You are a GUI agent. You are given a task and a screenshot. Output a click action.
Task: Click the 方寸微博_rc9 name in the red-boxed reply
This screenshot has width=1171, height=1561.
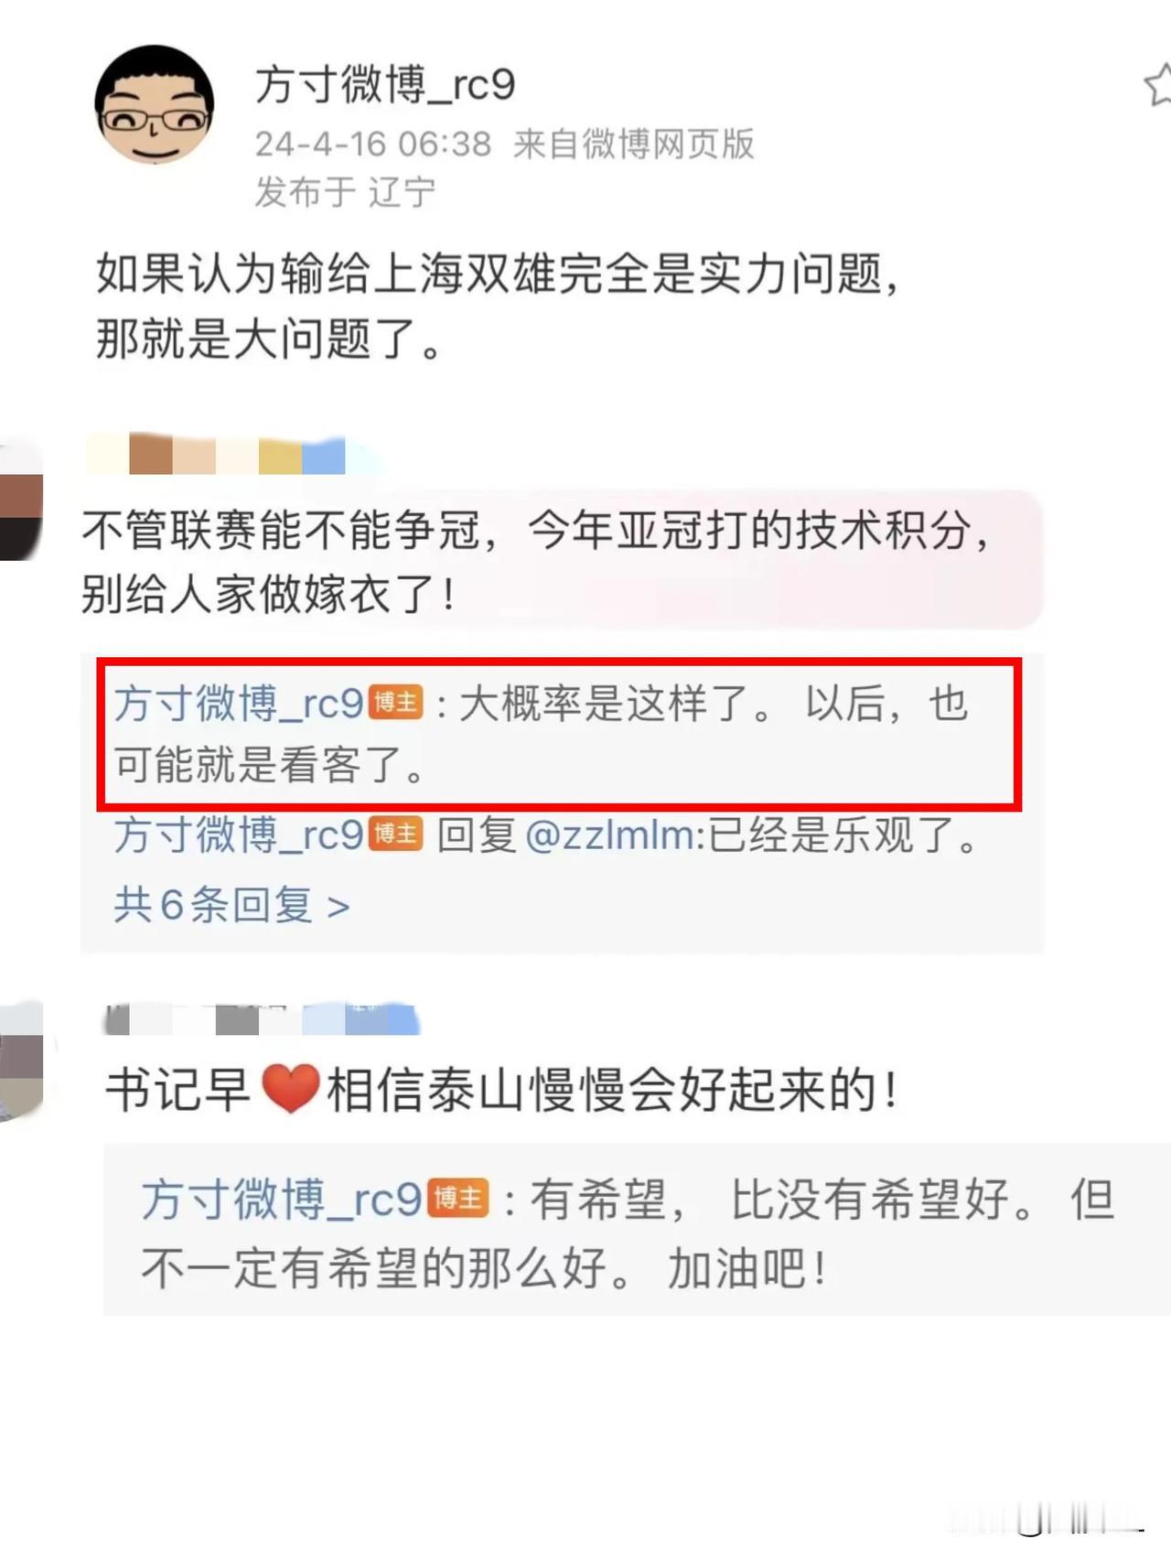click(240, 704)
